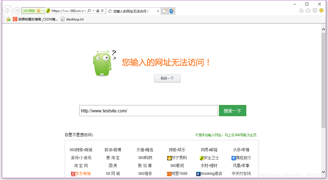Open the 聚划算 link
The width and height of the screenshot is (328, 180).
pos(145,166)
